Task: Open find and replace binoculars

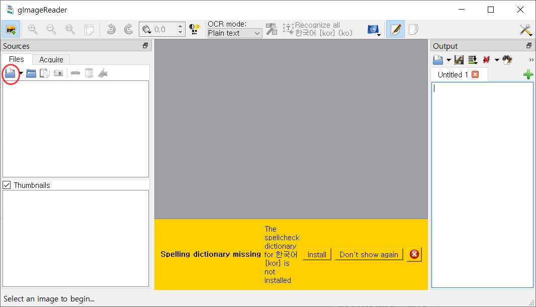Action: pos(507,60)
